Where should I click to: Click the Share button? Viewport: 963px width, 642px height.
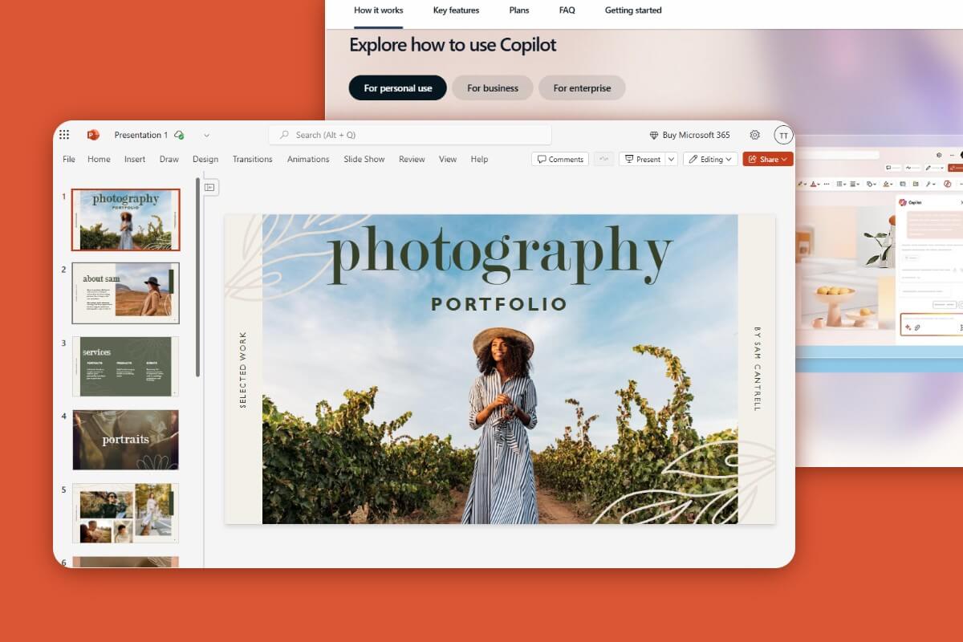pyautogui.click(x=768, y=159)
